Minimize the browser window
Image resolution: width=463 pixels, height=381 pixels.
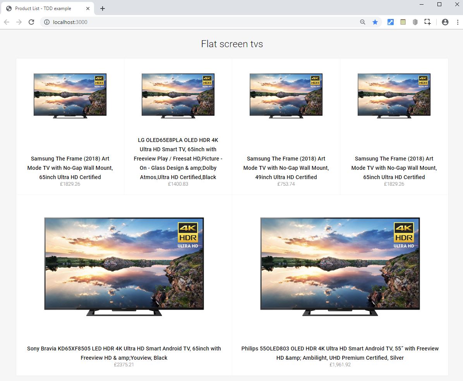click(x=422, y=4)
